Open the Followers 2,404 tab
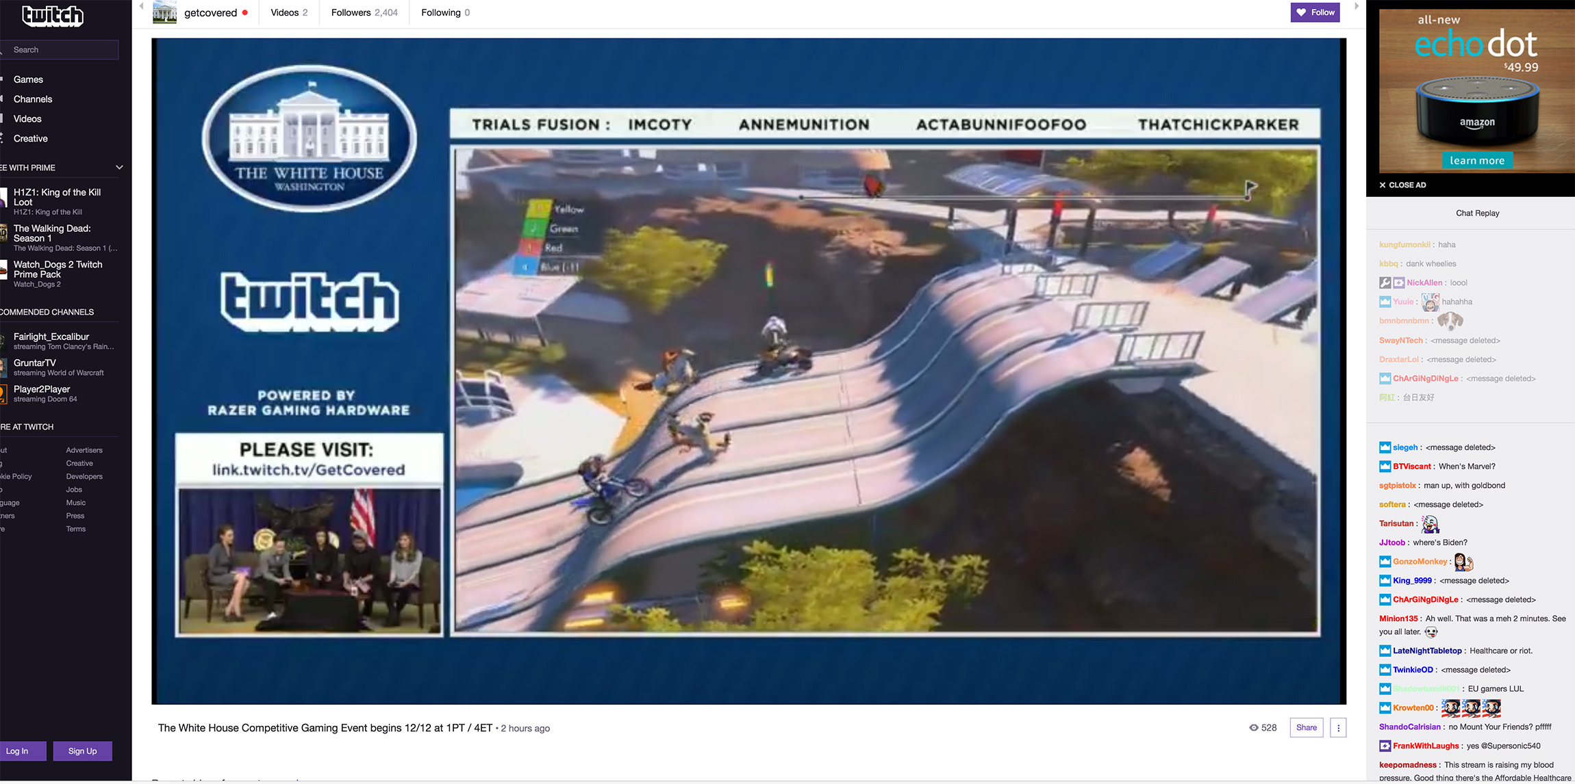1575x784 pixels. coord(364,12)
